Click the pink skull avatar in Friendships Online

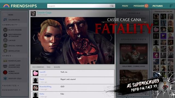(x=156, y=55)
